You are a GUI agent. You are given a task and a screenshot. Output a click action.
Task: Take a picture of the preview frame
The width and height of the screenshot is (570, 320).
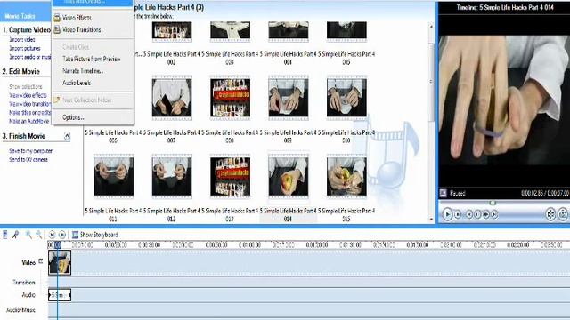click(562, 214)
